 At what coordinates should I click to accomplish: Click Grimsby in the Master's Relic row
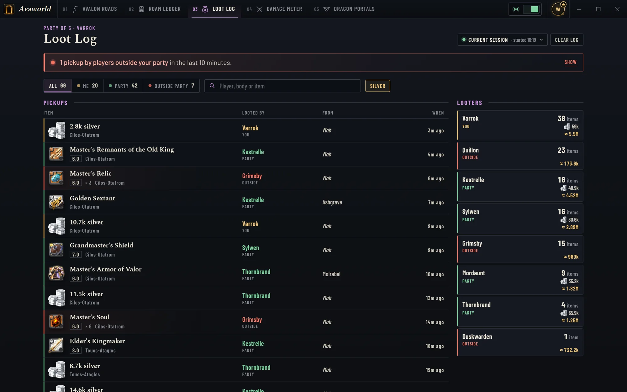[x=252, y=176]
